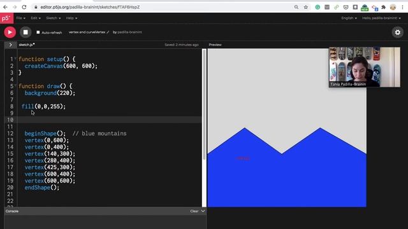
Task: Fold the setup function at line 1
Action: point(15,58)
